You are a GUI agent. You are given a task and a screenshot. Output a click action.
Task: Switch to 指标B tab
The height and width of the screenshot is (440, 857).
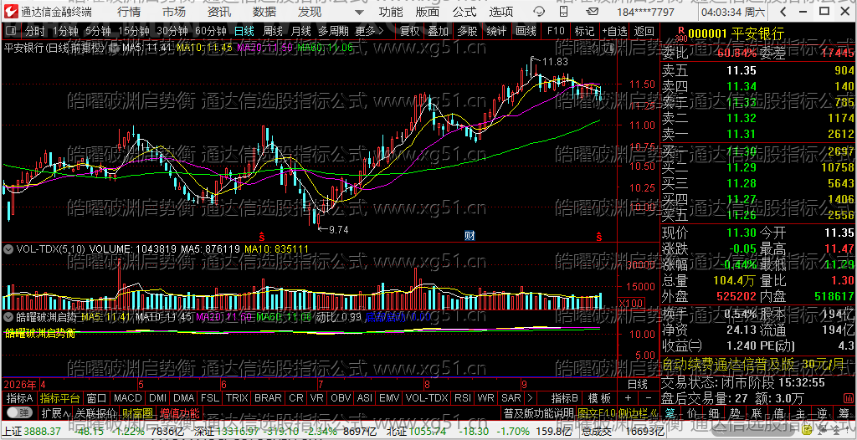[564, 398]
